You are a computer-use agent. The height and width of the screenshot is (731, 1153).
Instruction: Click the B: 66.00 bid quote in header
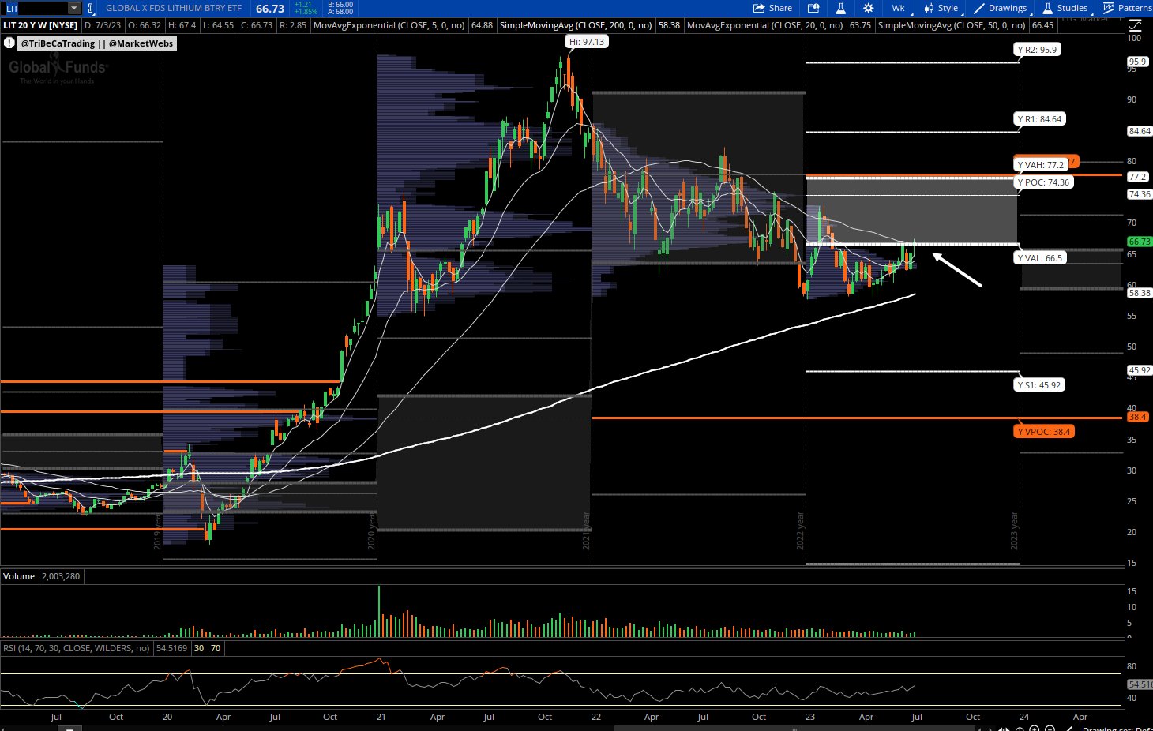[x=340, y=5]
